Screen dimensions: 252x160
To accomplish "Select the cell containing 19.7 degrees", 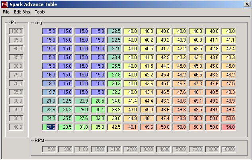I will click(x=49, y=92).
